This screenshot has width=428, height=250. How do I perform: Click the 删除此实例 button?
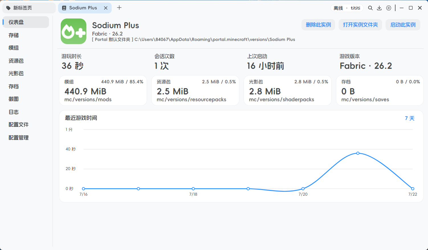(318, 25)
